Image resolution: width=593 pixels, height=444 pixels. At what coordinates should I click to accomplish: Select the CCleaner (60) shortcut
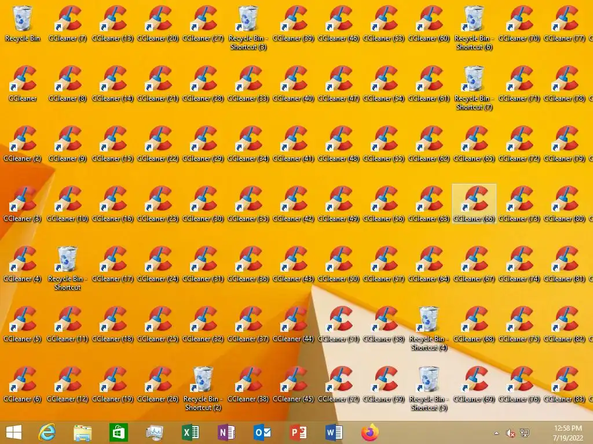point(429,23)
